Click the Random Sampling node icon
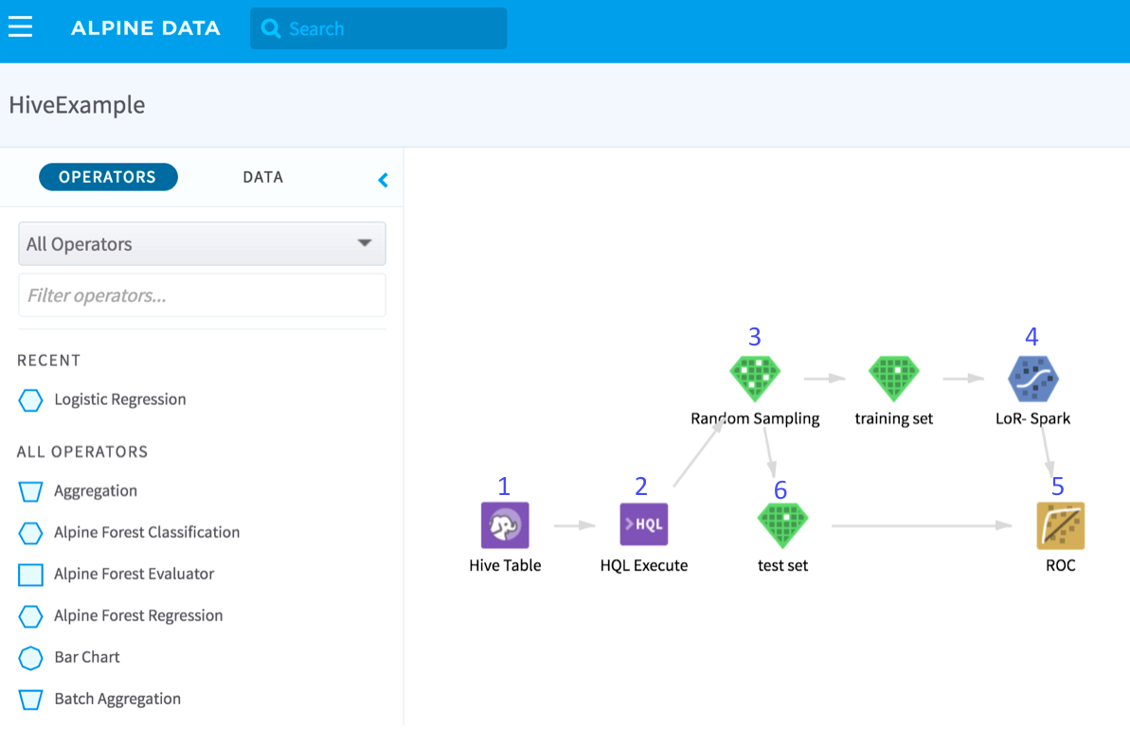This screenshot has width=1130, height=743. [755, 379]
